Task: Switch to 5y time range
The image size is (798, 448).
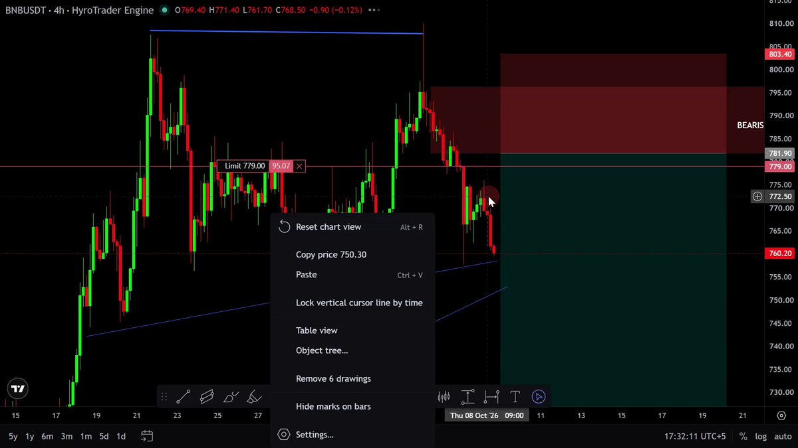Action: click(x=13, y=436)
